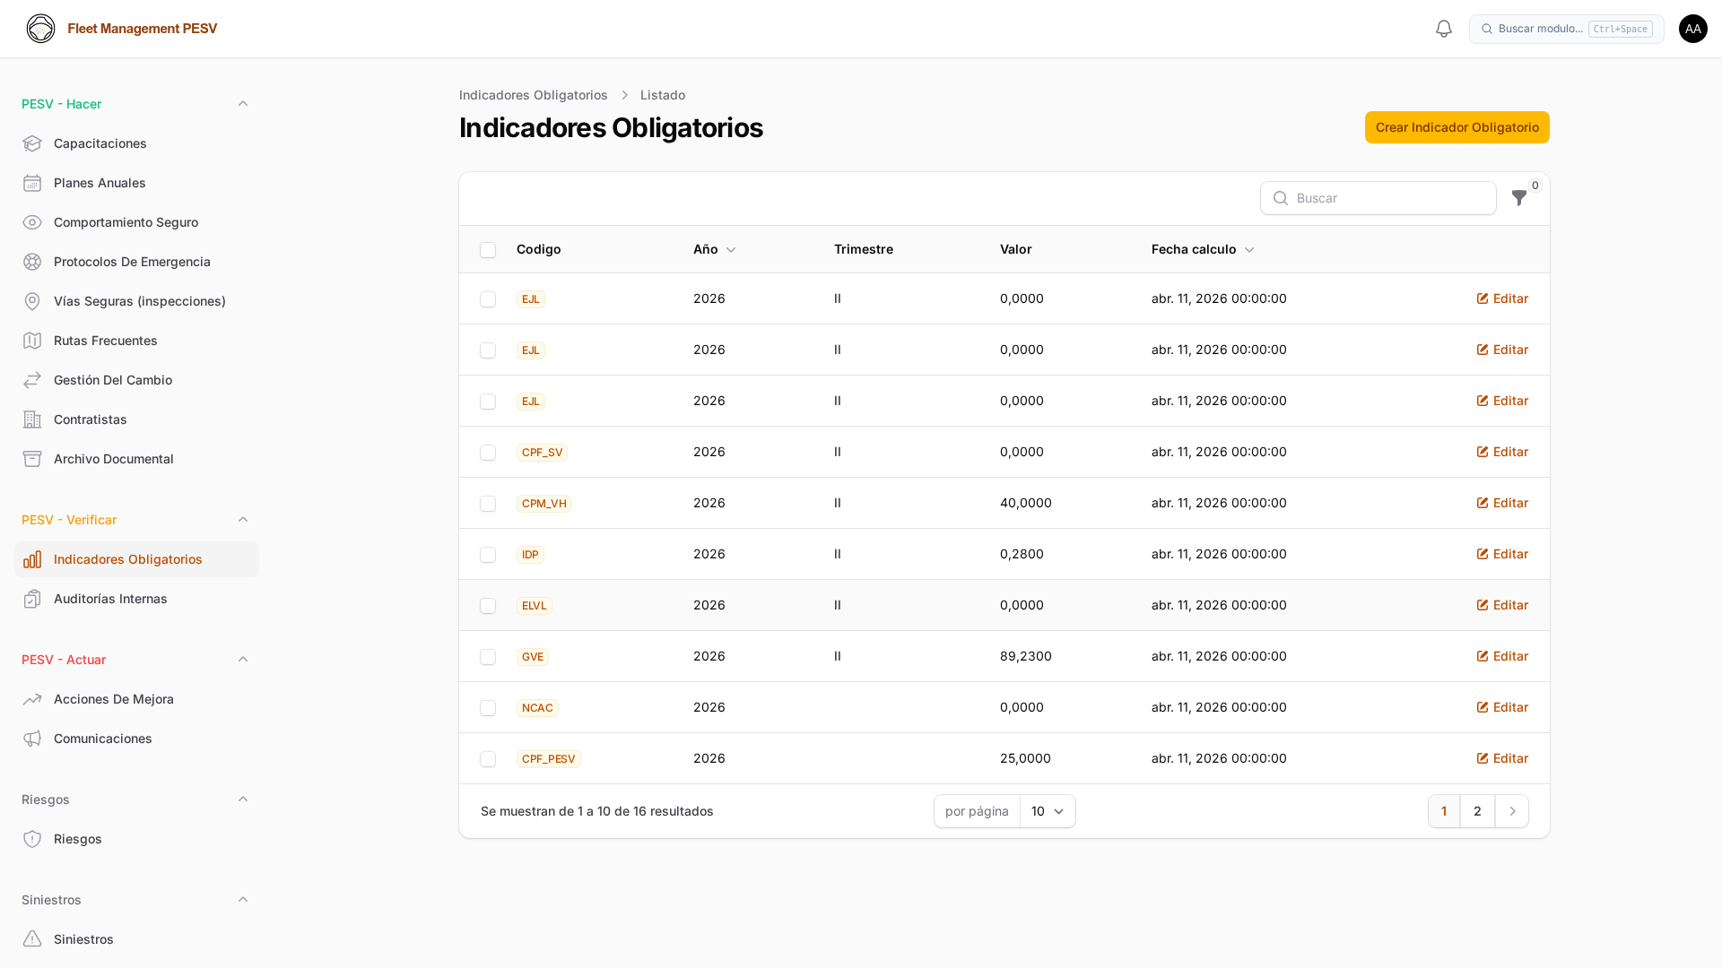Click the Fleet Management PESV title

pos(143,29)
